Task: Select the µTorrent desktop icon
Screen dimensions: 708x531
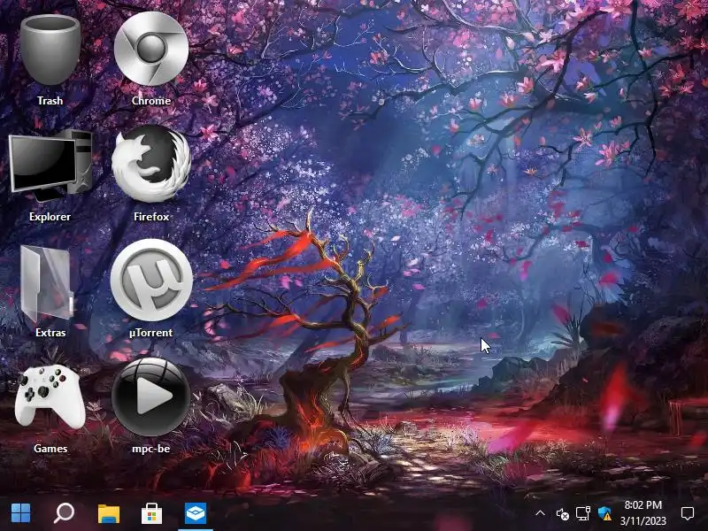Action: (x=151, y=280)
